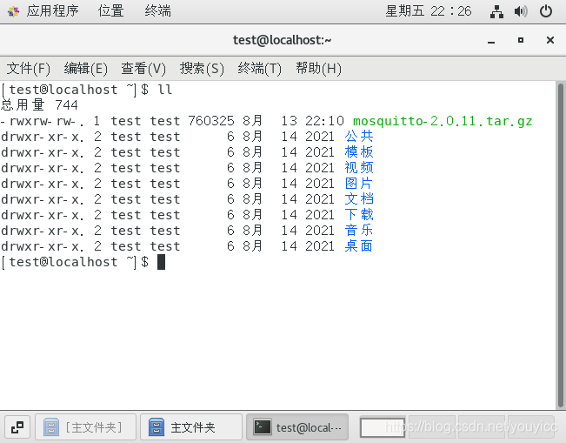Click the power button icon
This screenshot has height=443, width=566.
tap(545, 11)
